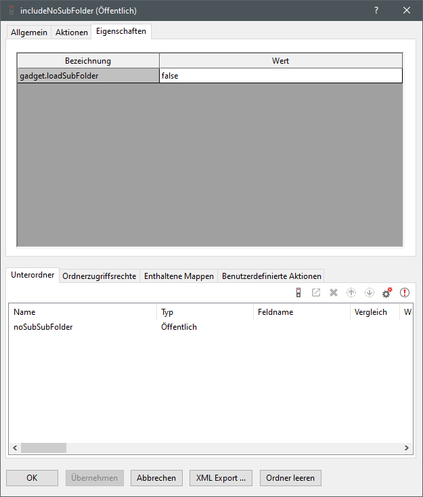Open the Benutzerdefinierte Aktionen tab
This screenshot has width=423, height=497.
[x=271, y=276]
